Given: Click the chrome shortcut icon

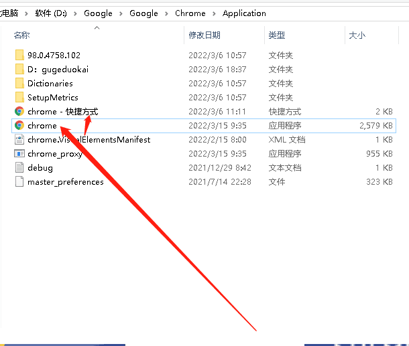Looking at the screenshot, I should 19,112.
